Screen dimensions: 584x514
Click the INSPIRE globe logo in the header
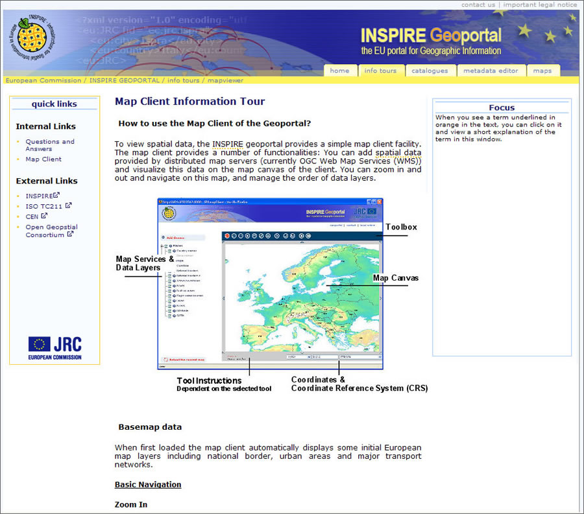pos(32,38)
